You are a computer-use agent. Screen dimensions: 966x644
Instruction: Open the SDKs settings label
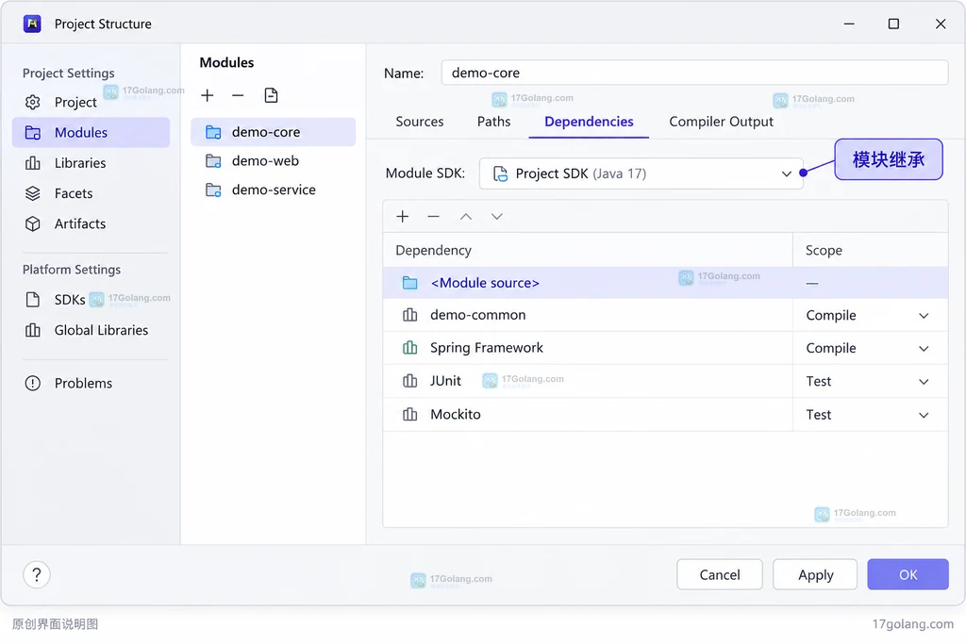point(70,300)
